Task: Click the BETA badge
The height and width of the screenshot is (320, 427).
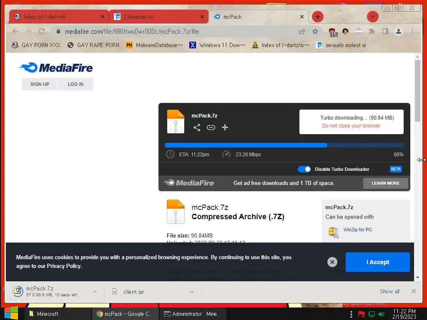Action: (395, 169)
